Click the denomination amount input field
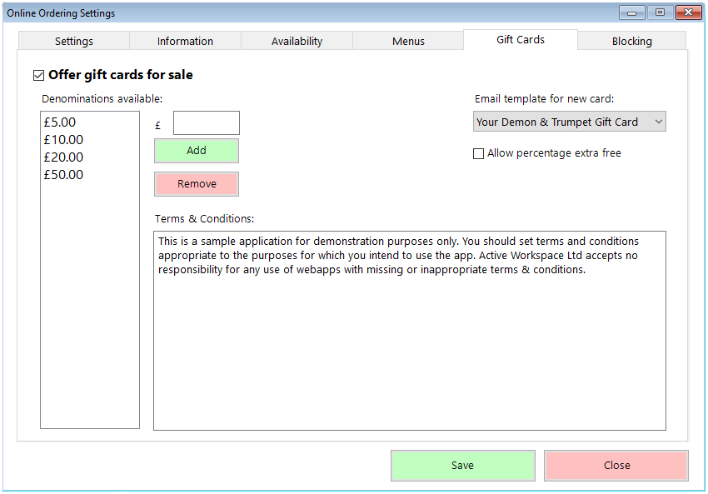The width and height of the screenshot is (708, 494). [206, 122]
